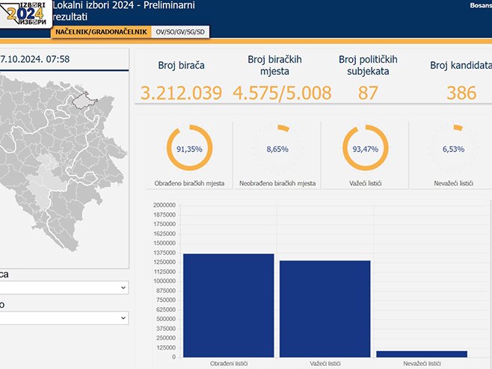This screenshot has height=369, width=492.
Task: Switch to the NAČELNIK/GRADONAČELNIK tab
Action: (100, 32)
